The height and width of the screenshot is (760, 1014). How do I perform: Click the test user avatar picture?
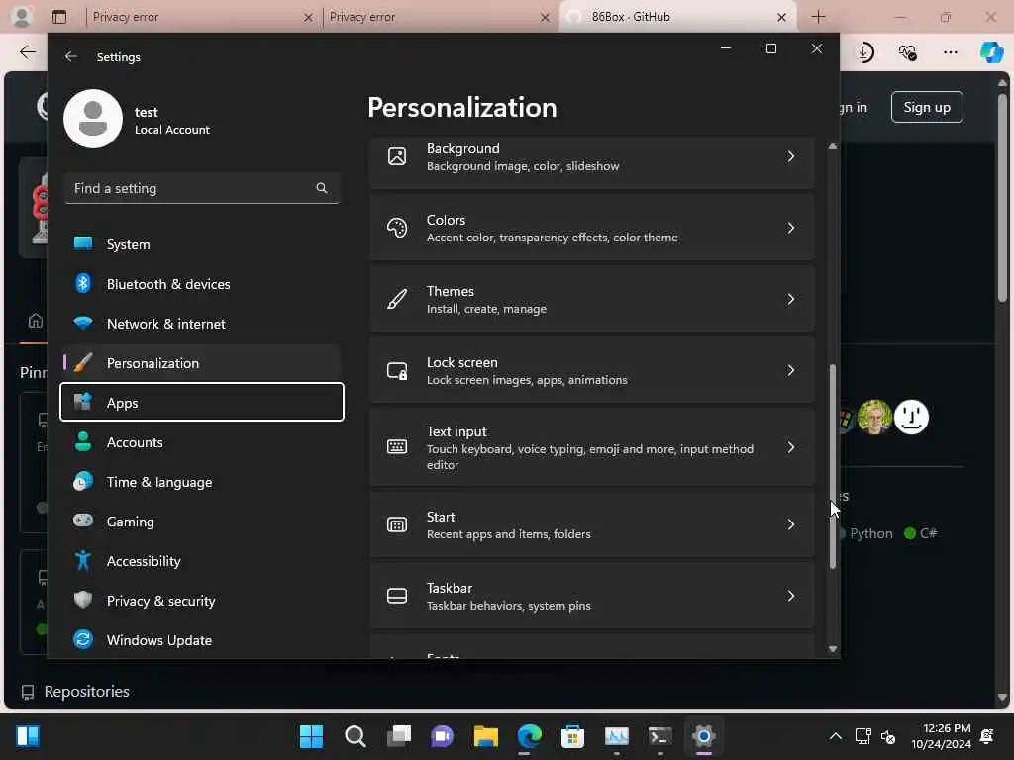pos(93,119)
